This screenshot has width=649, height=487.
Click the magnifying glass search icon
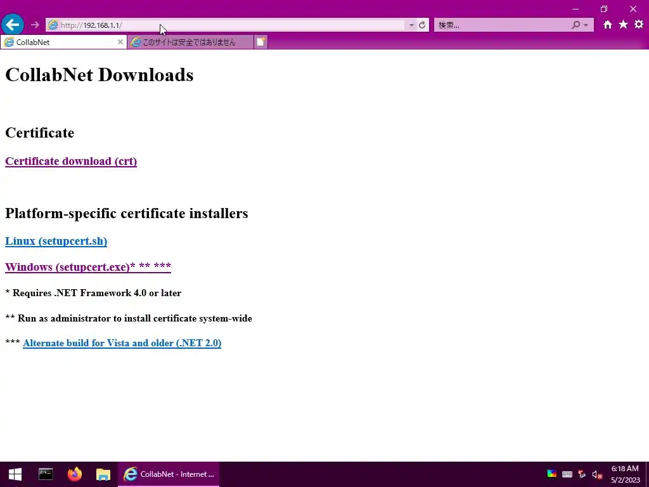(x=575, y=25)
